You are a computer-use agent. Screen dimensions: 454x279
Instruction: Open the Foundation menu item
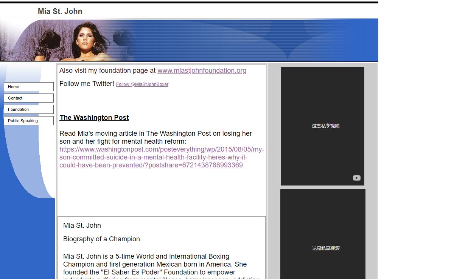29,109
